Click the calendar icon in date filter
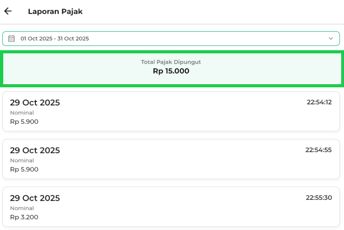The width and height of the screenshot is (344, 230). click(x=12, y=39)
